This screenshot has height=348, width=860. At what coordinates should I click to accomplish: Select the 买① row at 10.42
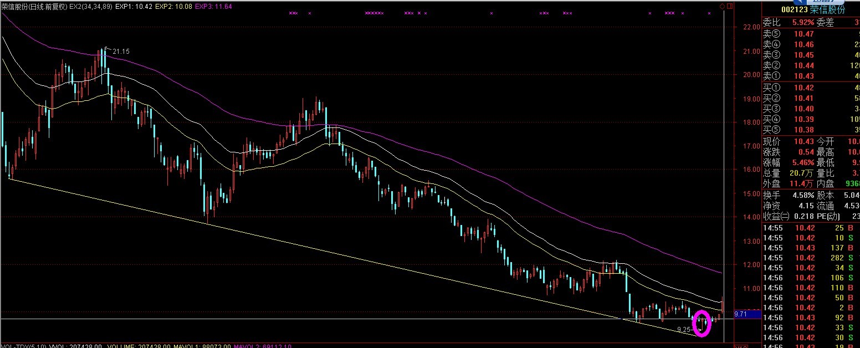[x=811, y=88]
